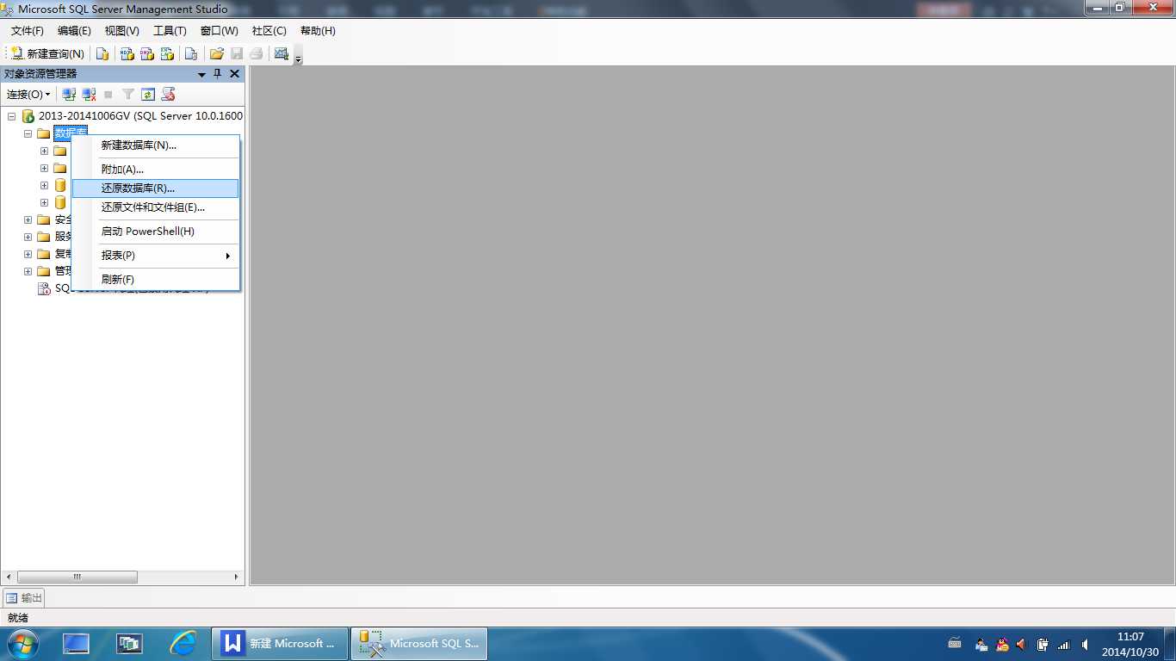Click the power plug tray icon
The image size is (1176, 661).
[1043, 644]
